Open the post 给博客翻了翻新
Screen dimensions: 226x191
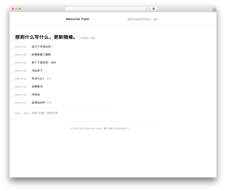point(41,55)
